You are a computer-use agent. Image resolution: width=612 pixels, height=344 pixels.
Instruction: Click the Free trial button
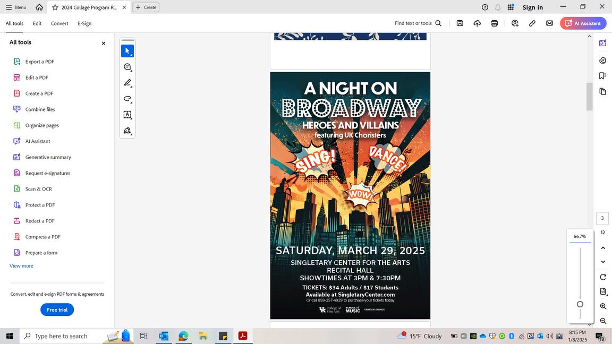[x=57, y=309]
